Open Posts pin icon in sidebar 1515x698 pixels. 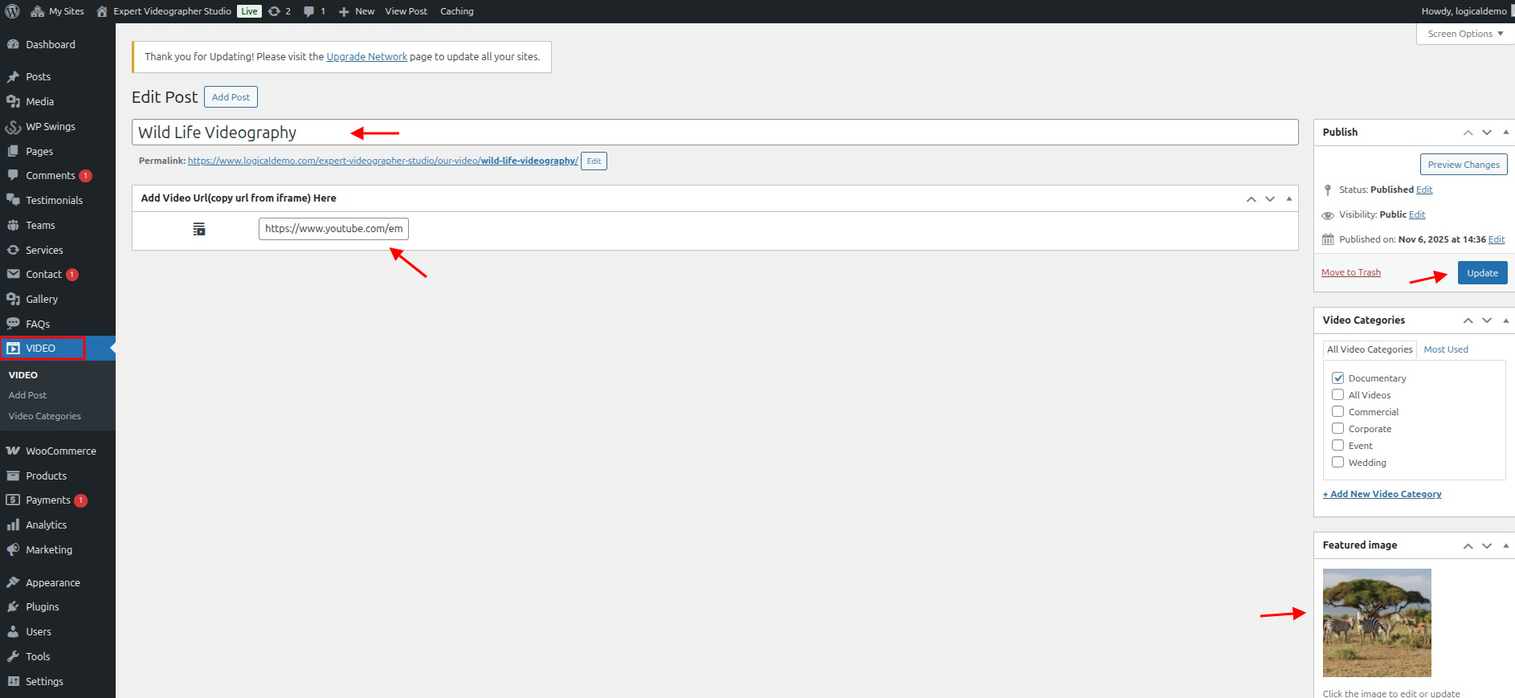click(x=13, y=77)
